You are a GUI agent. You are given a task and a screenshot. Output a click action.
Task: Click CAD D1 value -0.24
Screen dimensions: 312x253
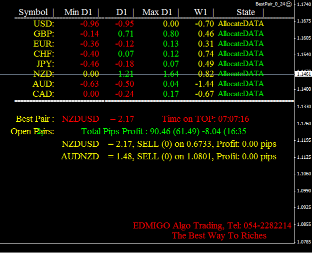point(124,94)
